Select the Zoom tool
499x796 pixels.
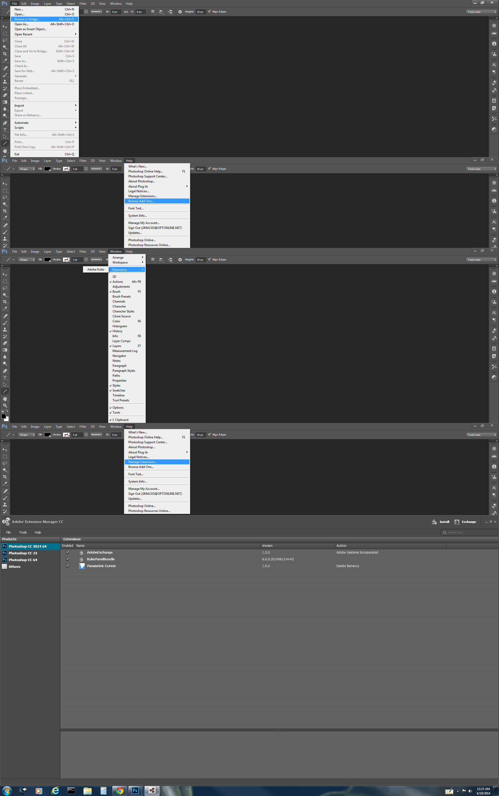(5, 406)
